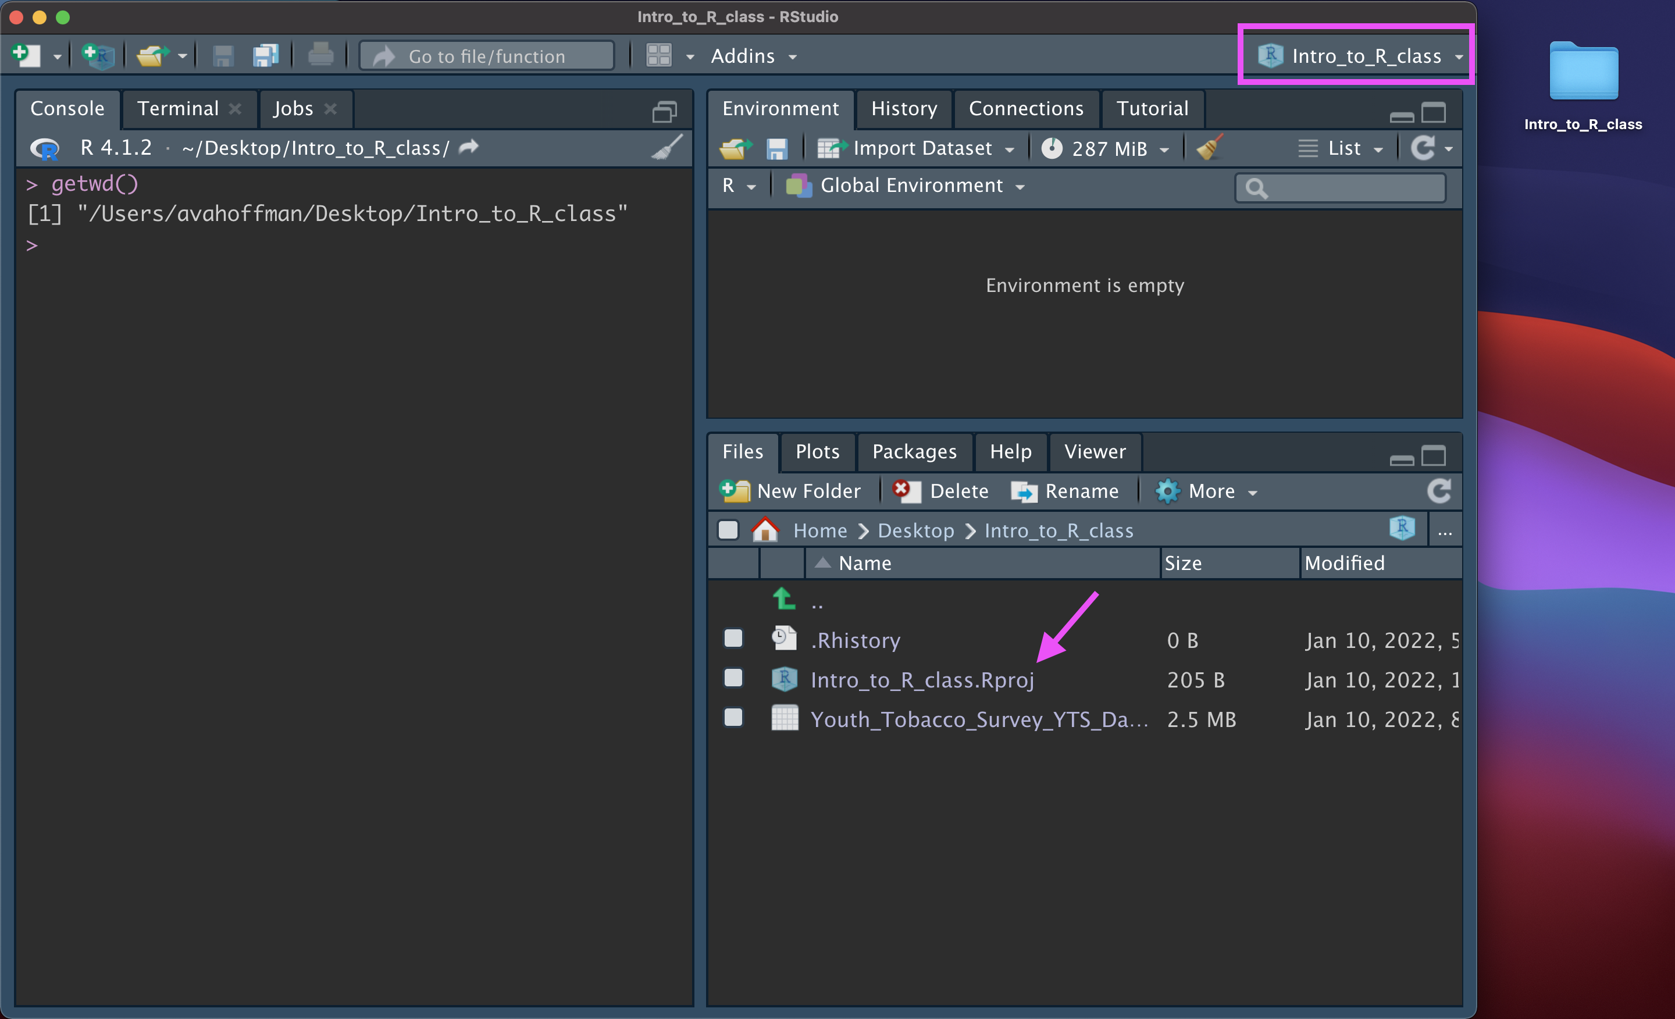Screen dimensions: 1675x1019
Task: Click the Go to file/function field
Action: click(x=486, y=56)
